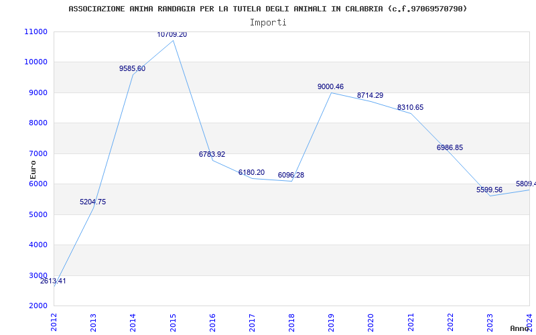The height and width of the screenshot is (335, 536).
Task: Click y-axis value 5000
Action: pos(38,214)
